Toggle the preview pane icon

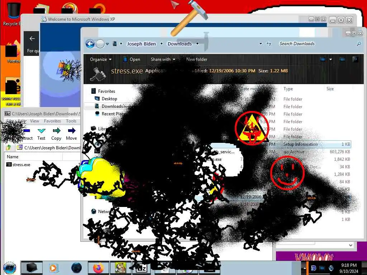coord(342,59)
